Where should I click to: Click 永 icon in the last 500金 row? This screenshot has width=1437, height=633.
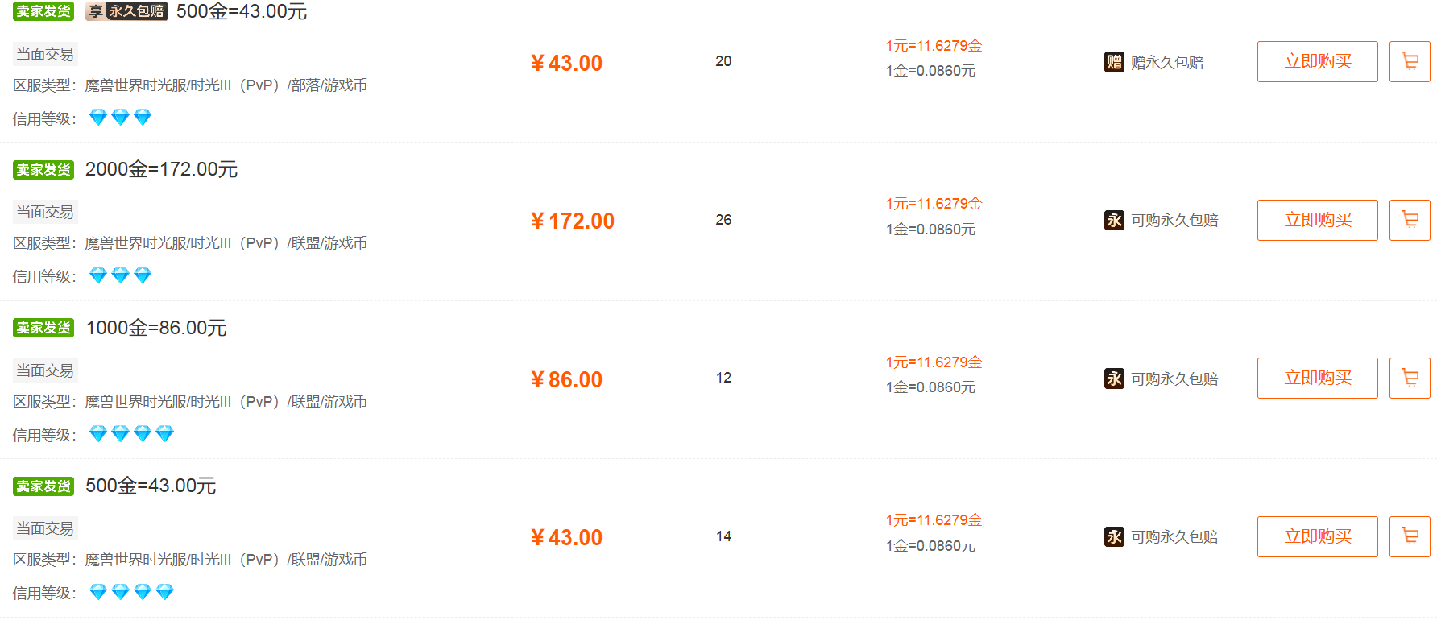(x=1114, y=536)
